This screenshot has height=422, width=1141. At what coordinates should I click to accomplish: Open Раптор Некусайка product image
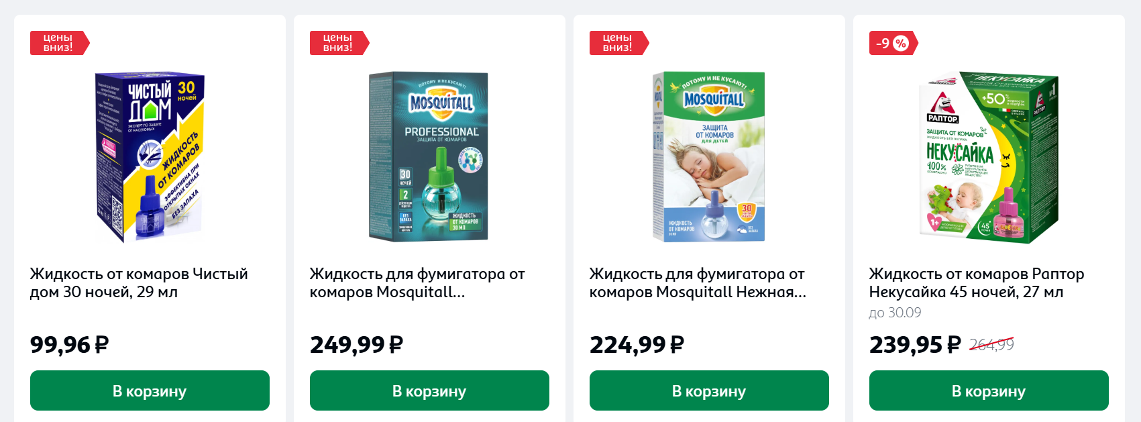coord(988,157)
